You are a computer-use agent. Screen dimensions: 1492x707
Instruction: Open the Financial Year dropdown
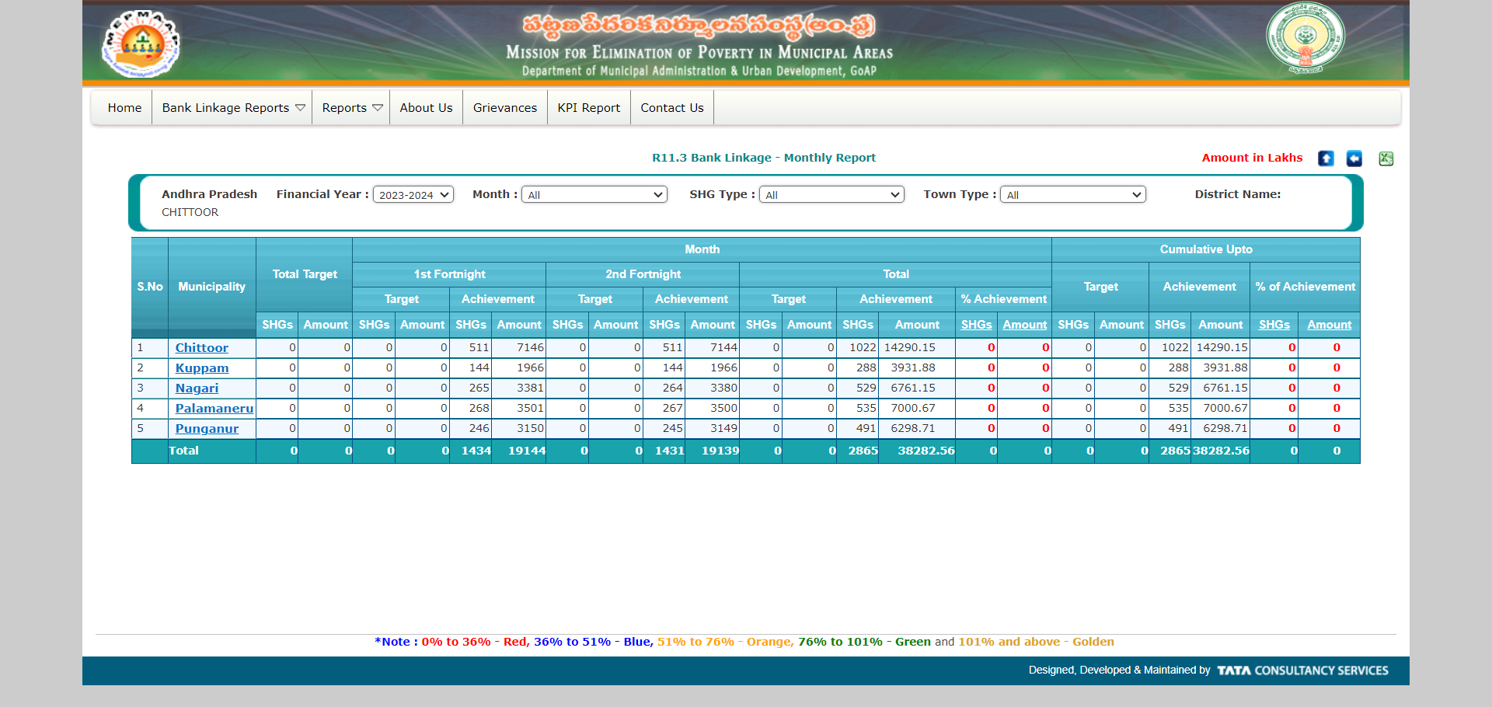click(413, 194)
